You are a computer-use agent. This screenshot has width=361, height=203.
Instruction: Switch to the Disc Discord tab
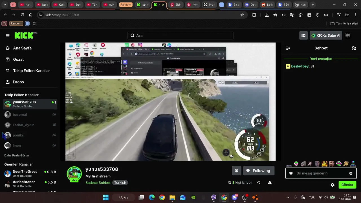point(250,5)
